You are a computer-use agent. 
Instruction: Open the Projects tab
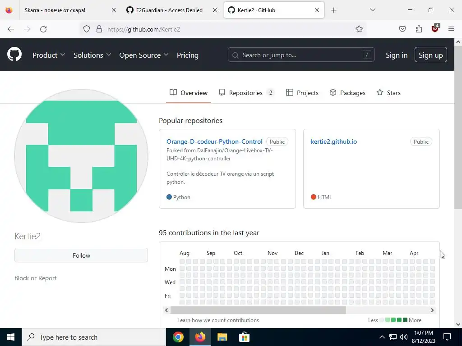coord(302,93)
